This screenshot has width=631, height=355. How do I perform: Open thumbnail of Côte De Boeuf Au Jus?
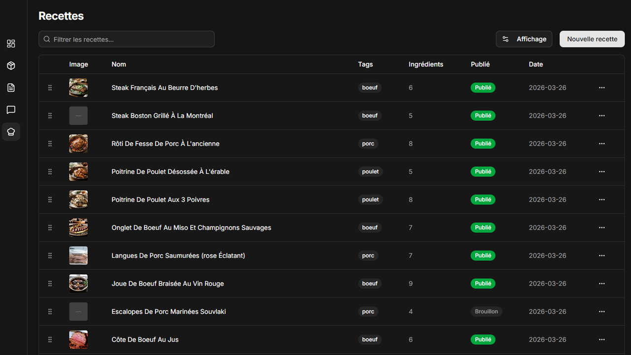[78, 340]
